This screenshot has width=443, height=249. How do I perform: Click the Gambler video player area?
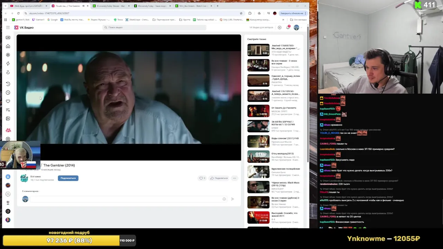point(129,97)
